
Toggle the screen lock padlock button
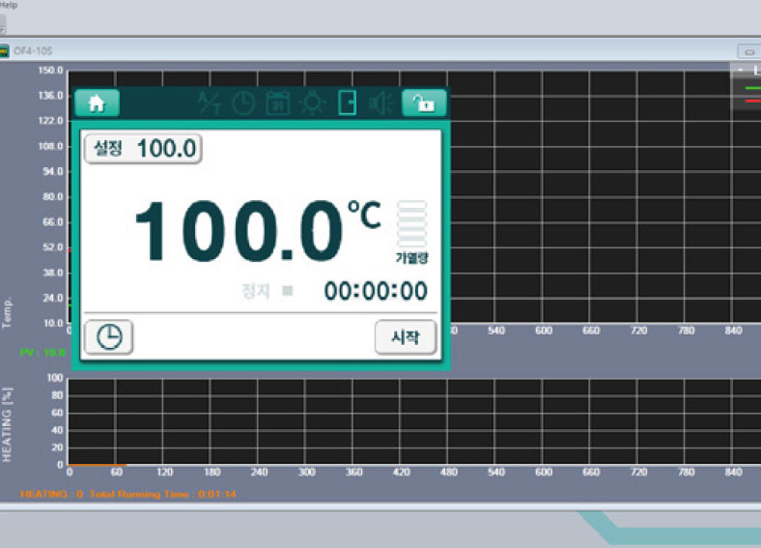tap(424, 102)
